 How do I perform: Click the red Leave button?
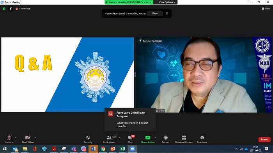(264, 139)
